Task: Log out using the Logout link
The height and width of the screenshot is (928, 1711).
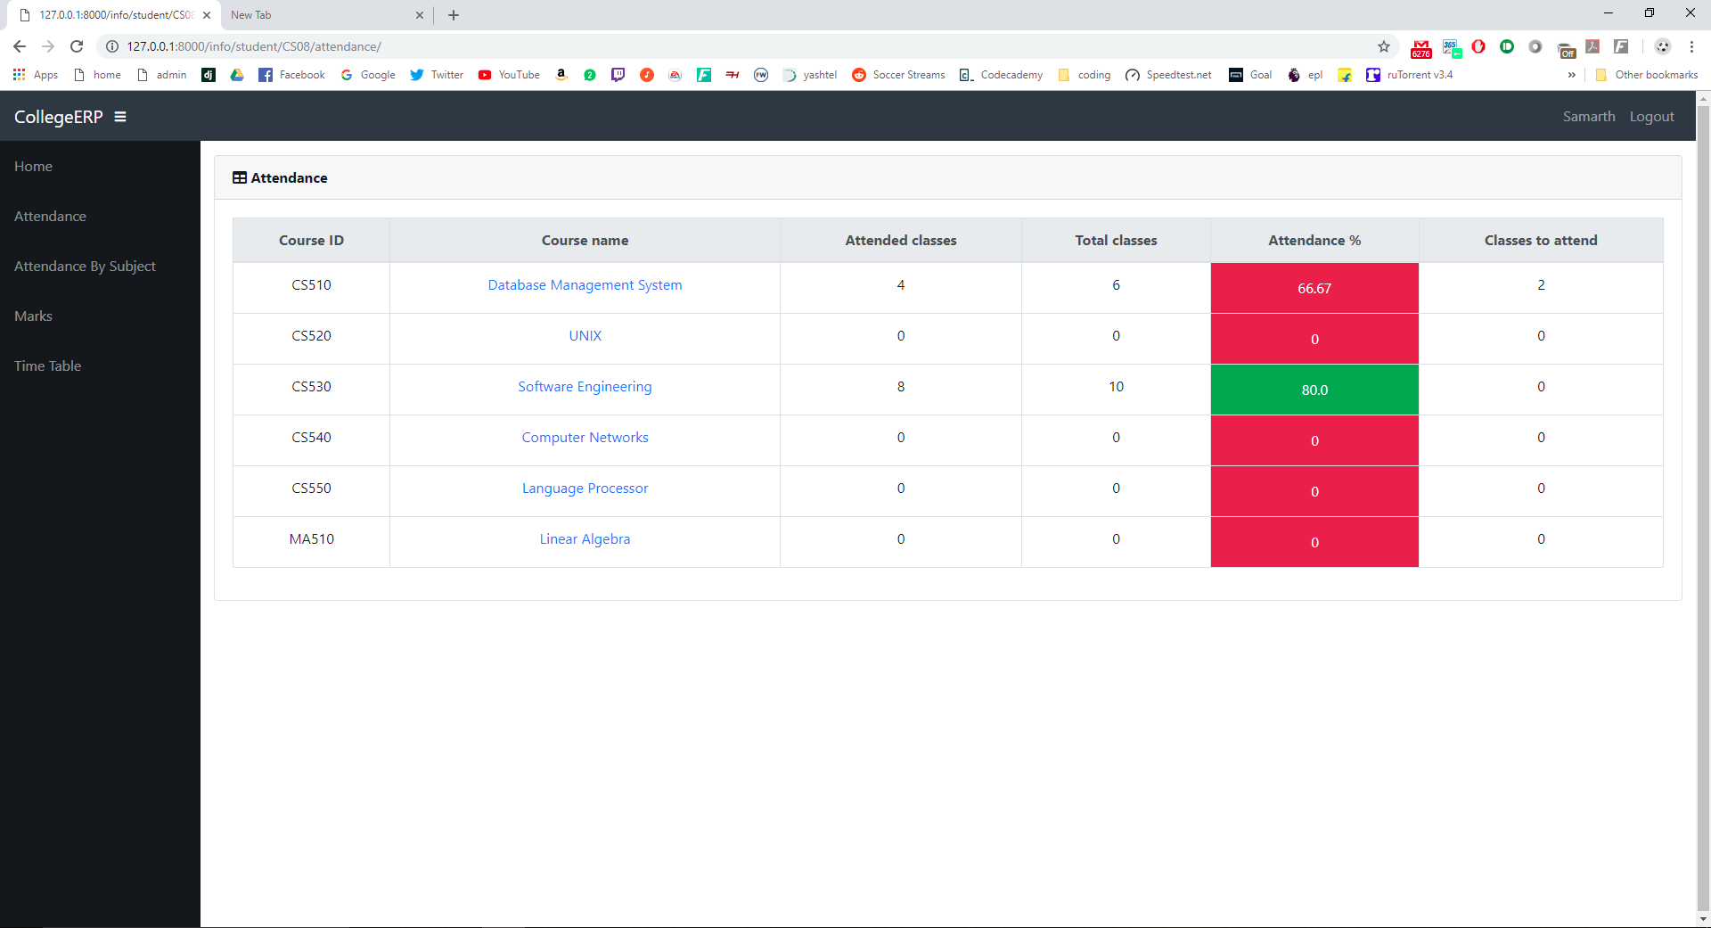Action: 1651,117
